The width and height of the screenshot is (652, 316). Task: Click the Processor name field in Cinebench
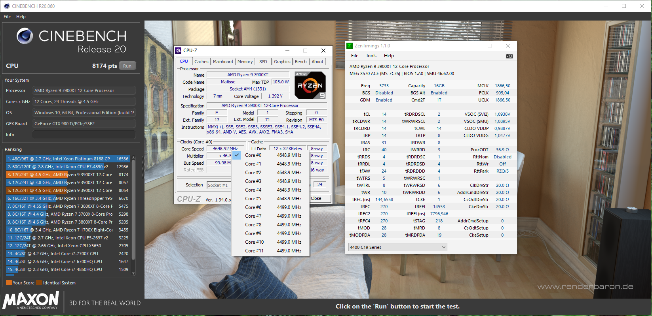click(x=84, y=90)
